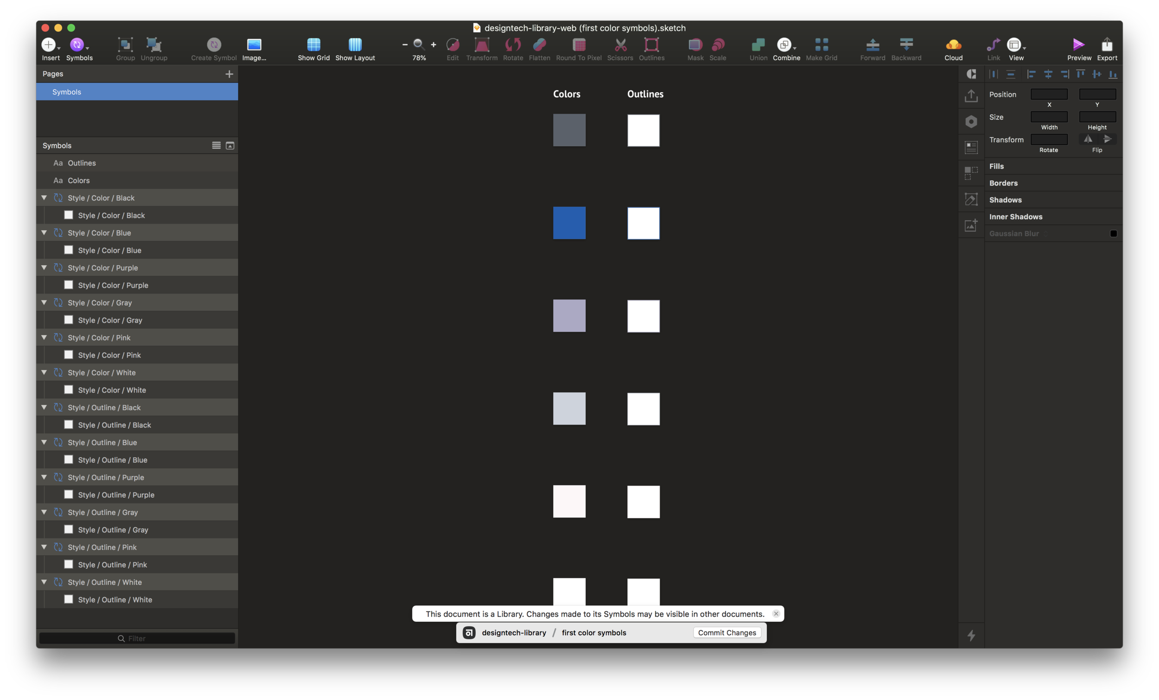Collapse Style / Color / Purple symbol
Viewport: 1159px width, 700px height.
coord(44,267)
